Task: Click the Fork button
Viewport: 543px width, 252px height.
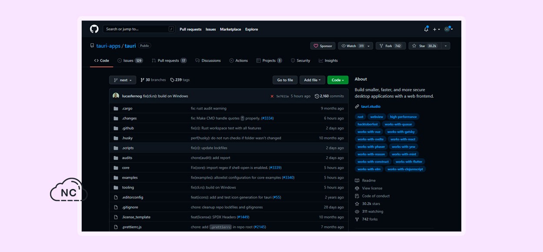Action: pos(391,46)
